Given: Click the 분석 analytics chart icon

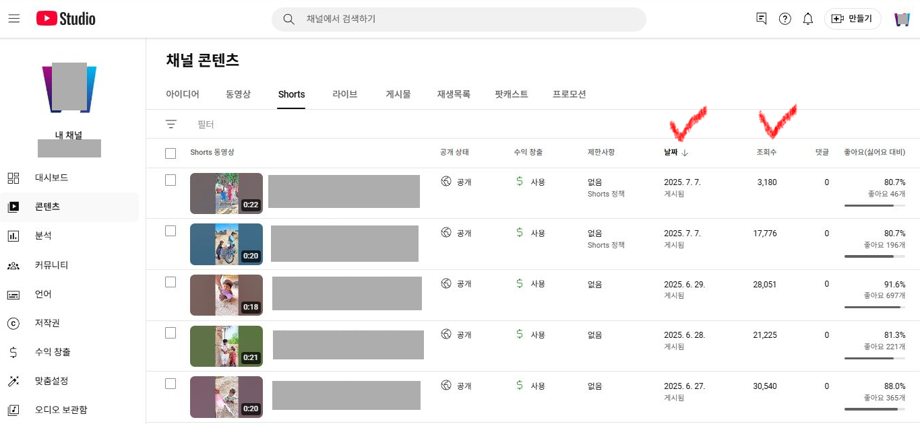Looking at the screenshot, I should pos(13,236).
